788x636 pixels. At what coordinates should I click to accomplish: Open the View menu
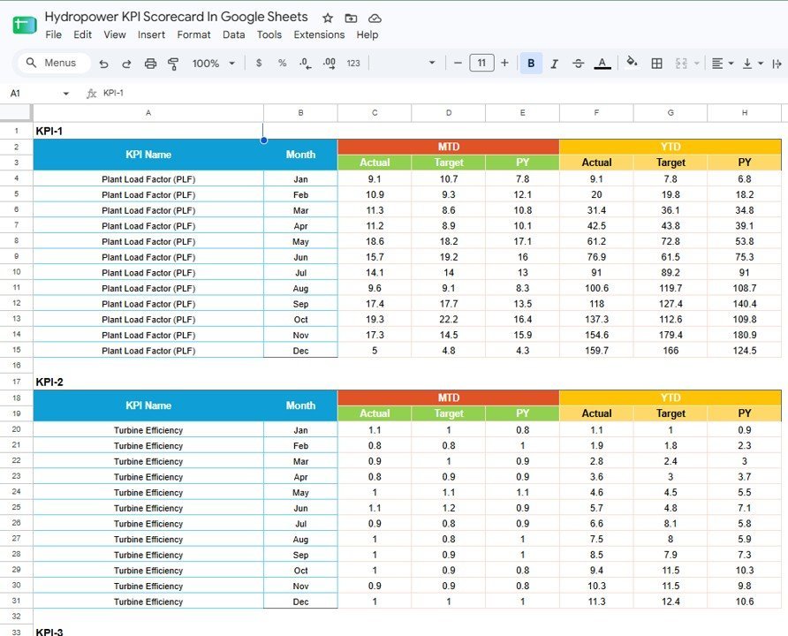point(115,34)
